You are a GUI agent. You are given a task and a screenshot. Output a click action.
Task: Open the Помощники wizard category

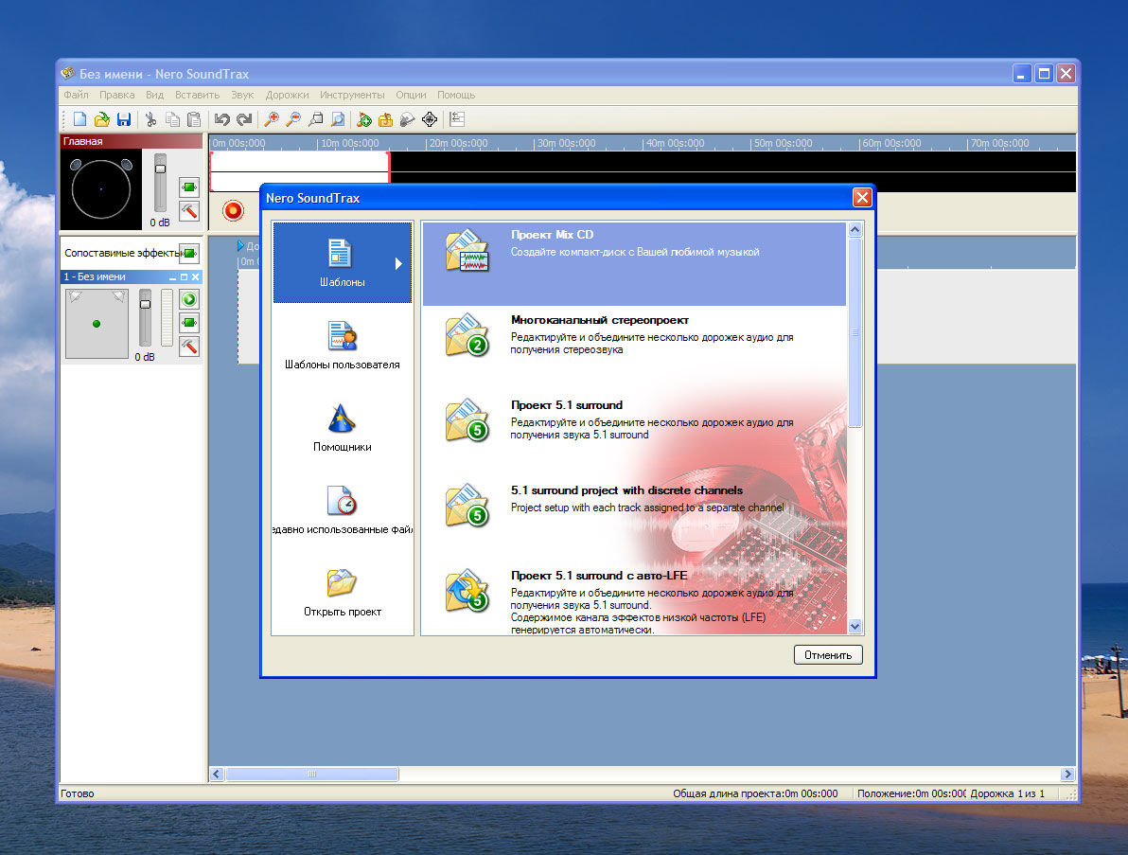click(343, 428)
